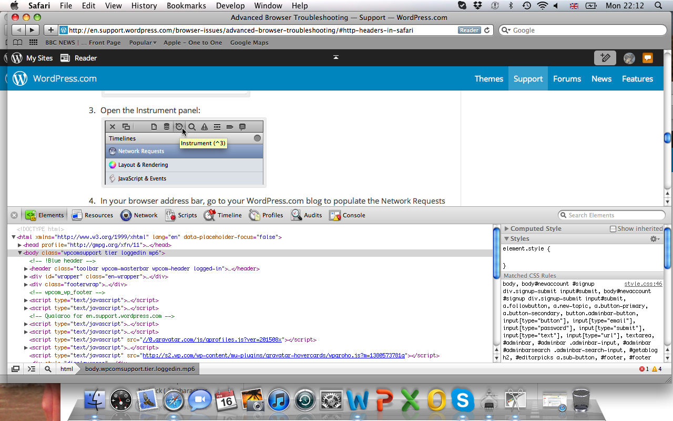Image resolution: width=673 pixels, height=421 pixels.
Task: Enable the Show inherited checkbox
Action: [x=613, y=229]
